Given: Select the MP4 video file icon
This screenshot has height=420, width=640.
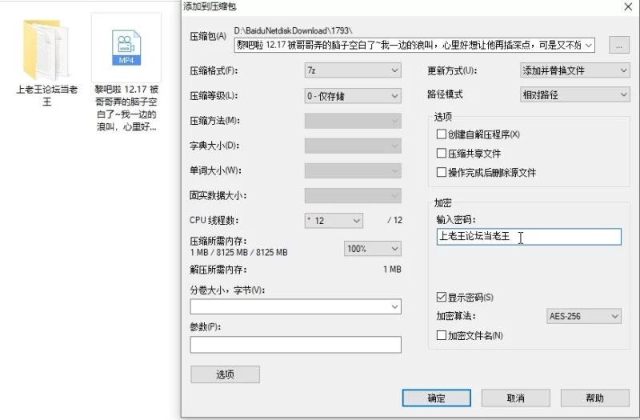Looking at the screenshot, I should tap(126, 47).
